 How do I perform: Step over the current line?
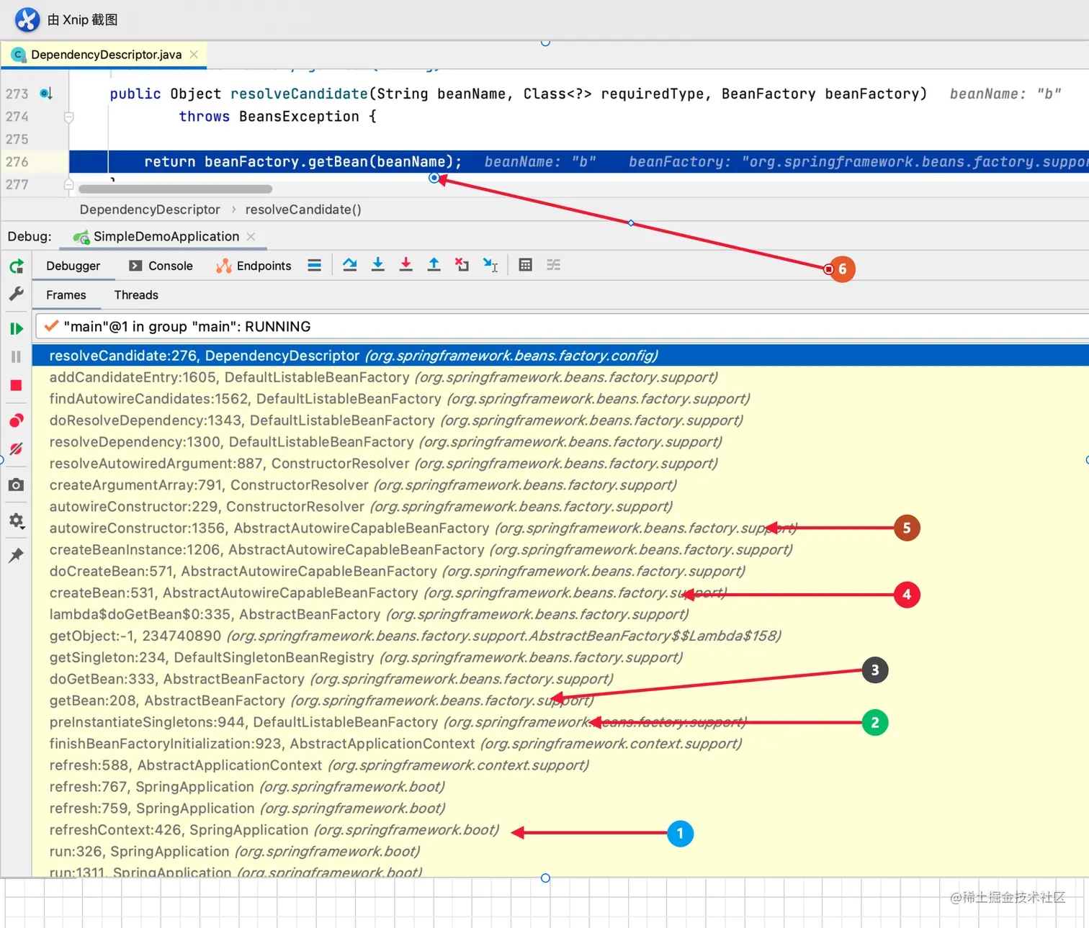click(x=350, y=265)
